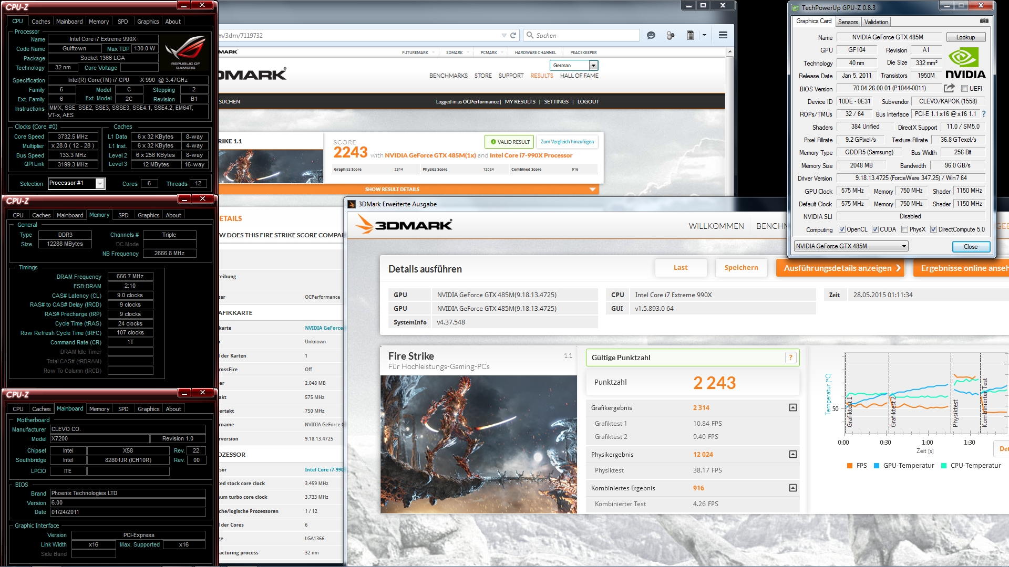Image resolution: width=1009 pixels, height=567 pixels.
Task: Collapse the Kombiniertes Ergebnis section
Action: click(793, 488)
